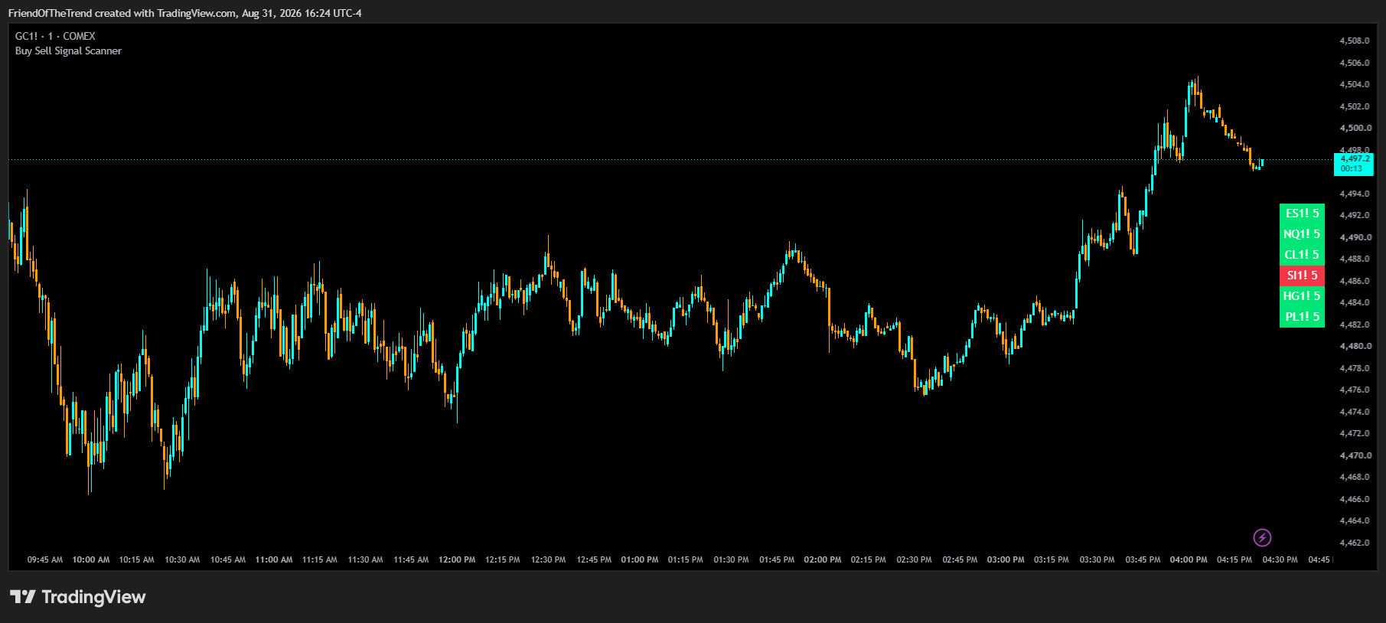Select the CL1! 5 scanner label
The height and width of the screenshot is (623, 1386).
tap(1302, 255)
